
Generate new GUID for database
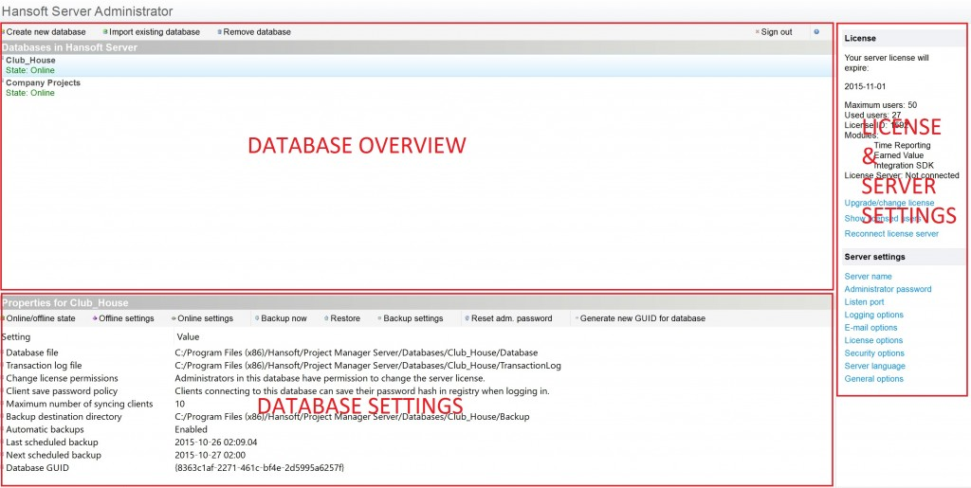coord(642,318)
